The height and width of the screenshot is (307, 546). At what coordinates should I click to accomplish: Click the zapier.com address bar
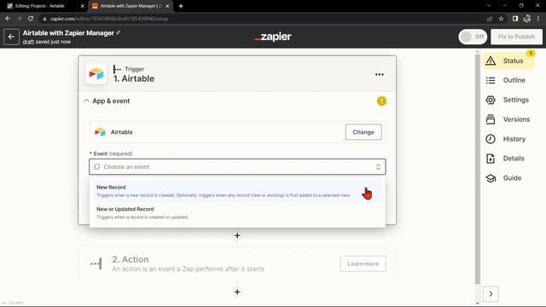pyautogui.click(x=261, y=19)
